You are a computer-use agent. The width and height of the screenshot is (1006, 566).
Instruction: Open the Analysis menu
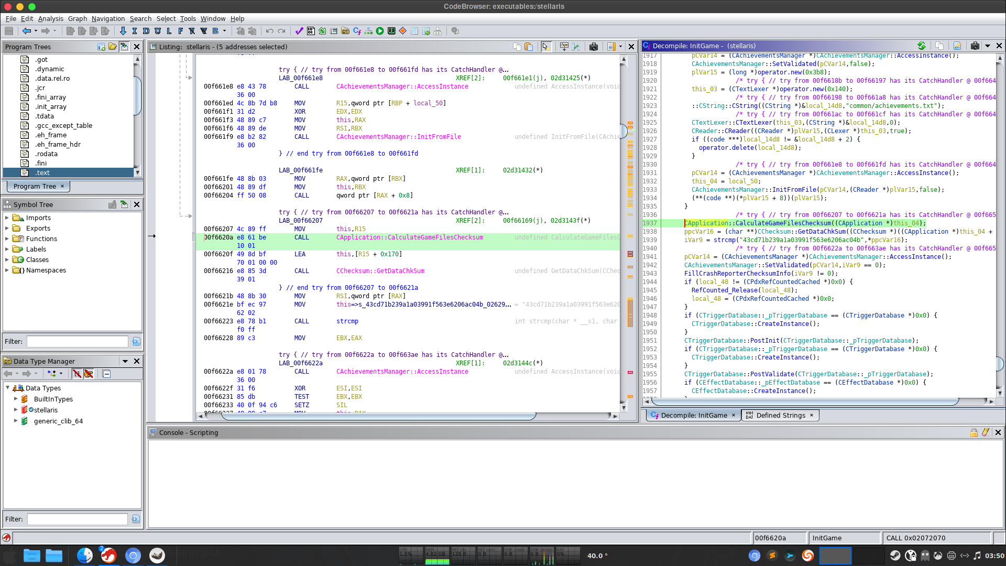(x=50, y=18)
